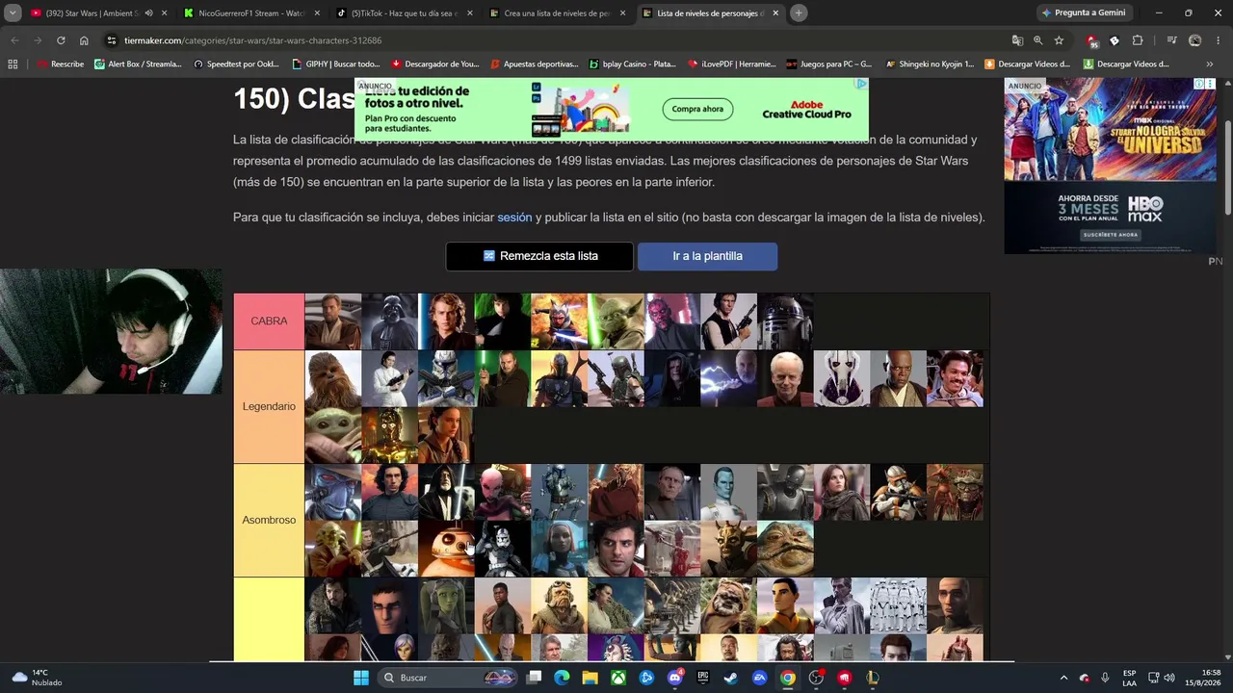
Task: Switch to NicoGuerreroF1 Stream tab
Action: point(250,13)
